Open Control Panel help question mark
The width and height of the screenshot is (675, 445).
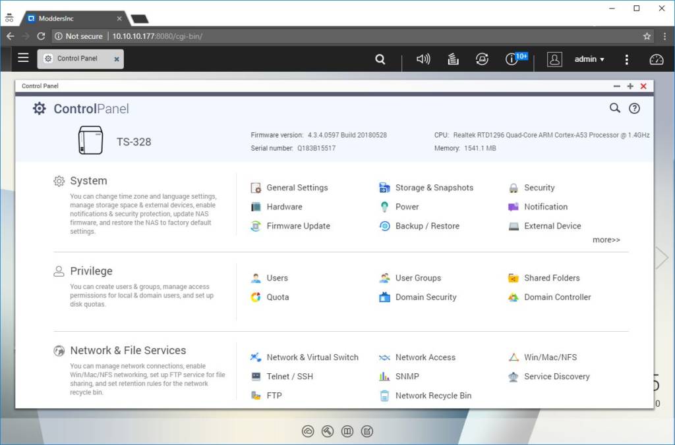634,109
